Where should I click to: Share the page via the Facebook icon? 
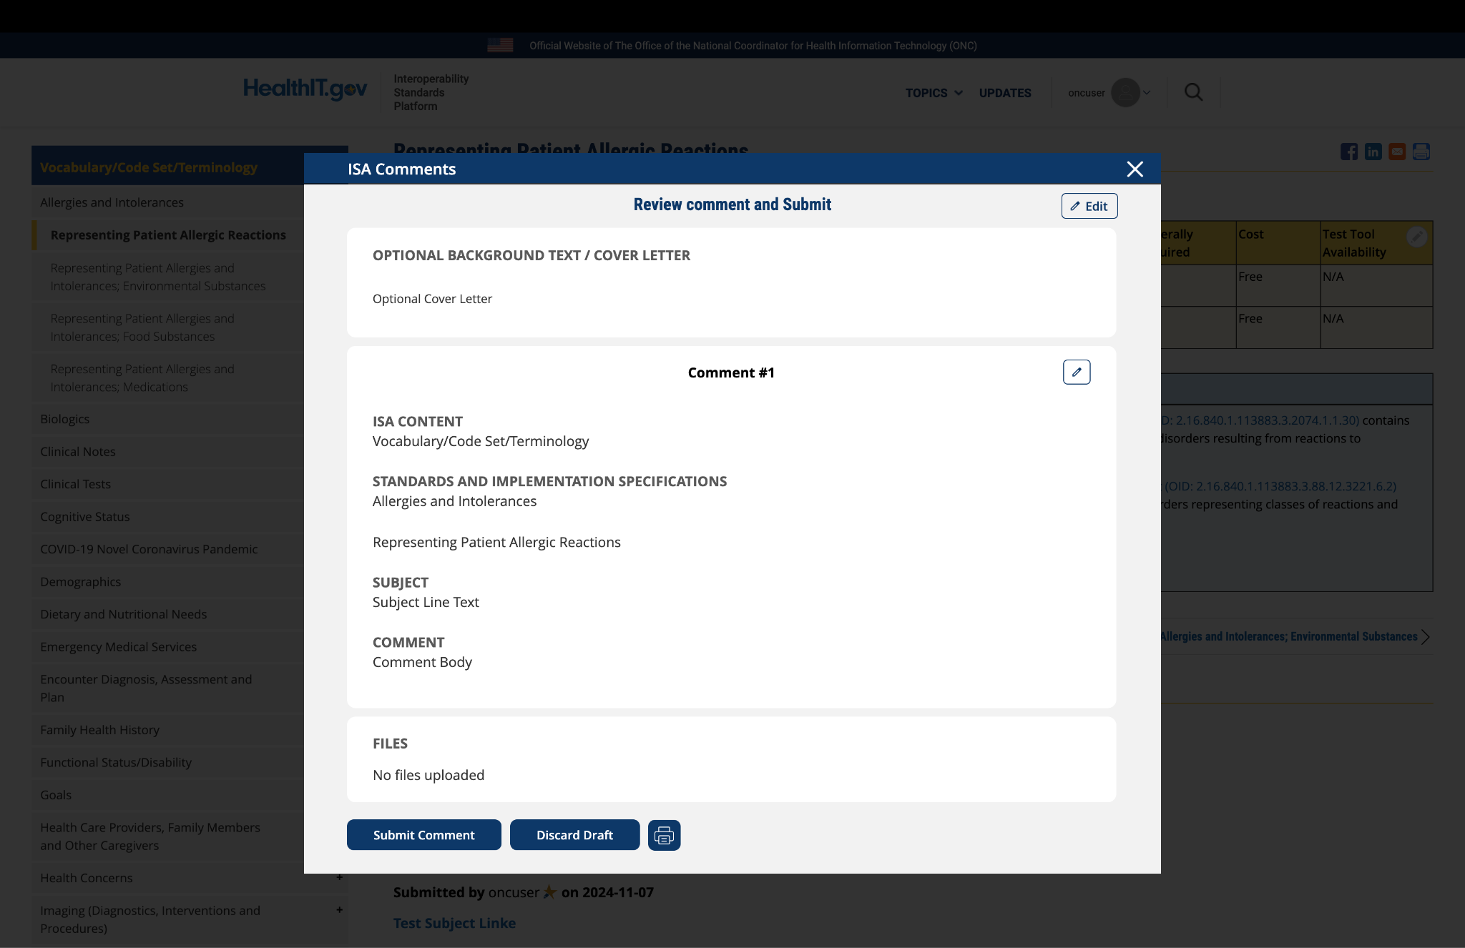pos(1350,152)
